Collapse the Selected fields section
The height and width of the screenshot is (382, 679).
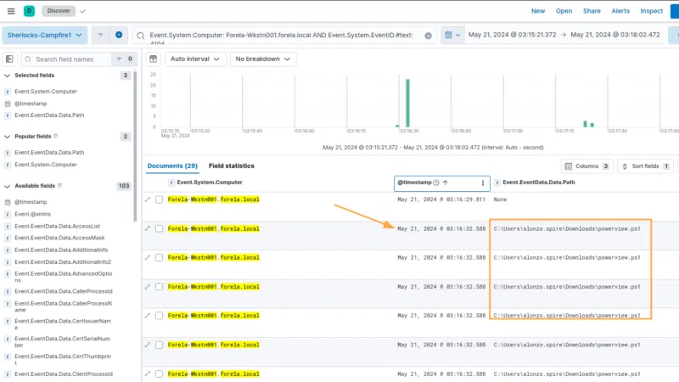coord(8,76)
